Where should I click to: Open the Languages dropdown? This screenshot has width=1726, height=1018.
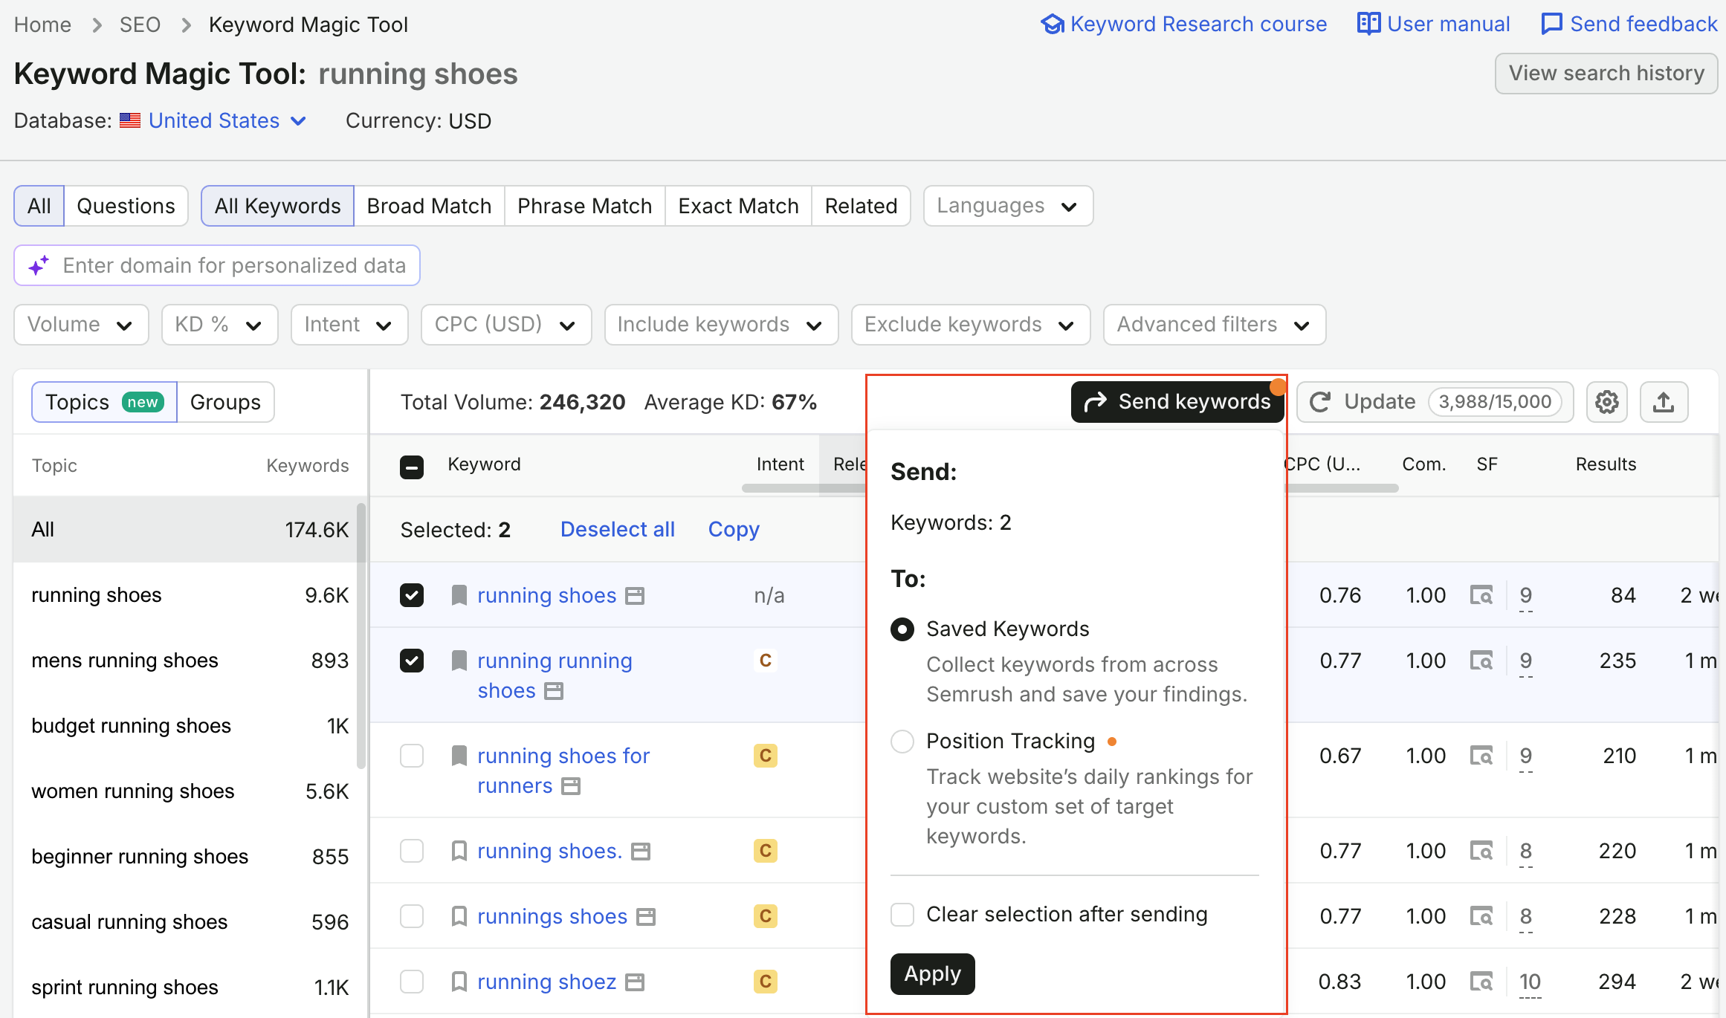[x=1008, y=206]
